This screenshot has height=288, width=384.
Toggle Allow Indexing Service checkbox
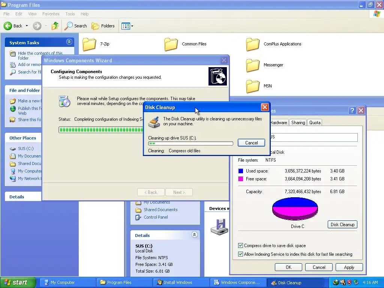coord(240,254)
